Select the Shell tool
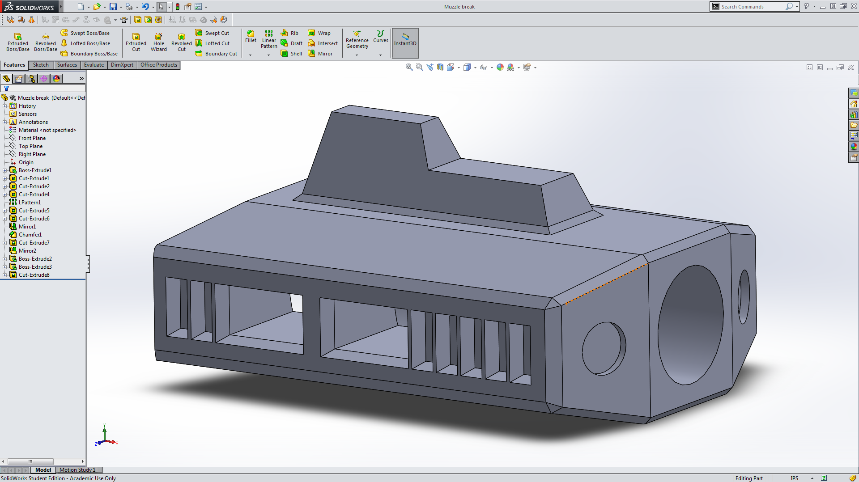 coord(291,54)
